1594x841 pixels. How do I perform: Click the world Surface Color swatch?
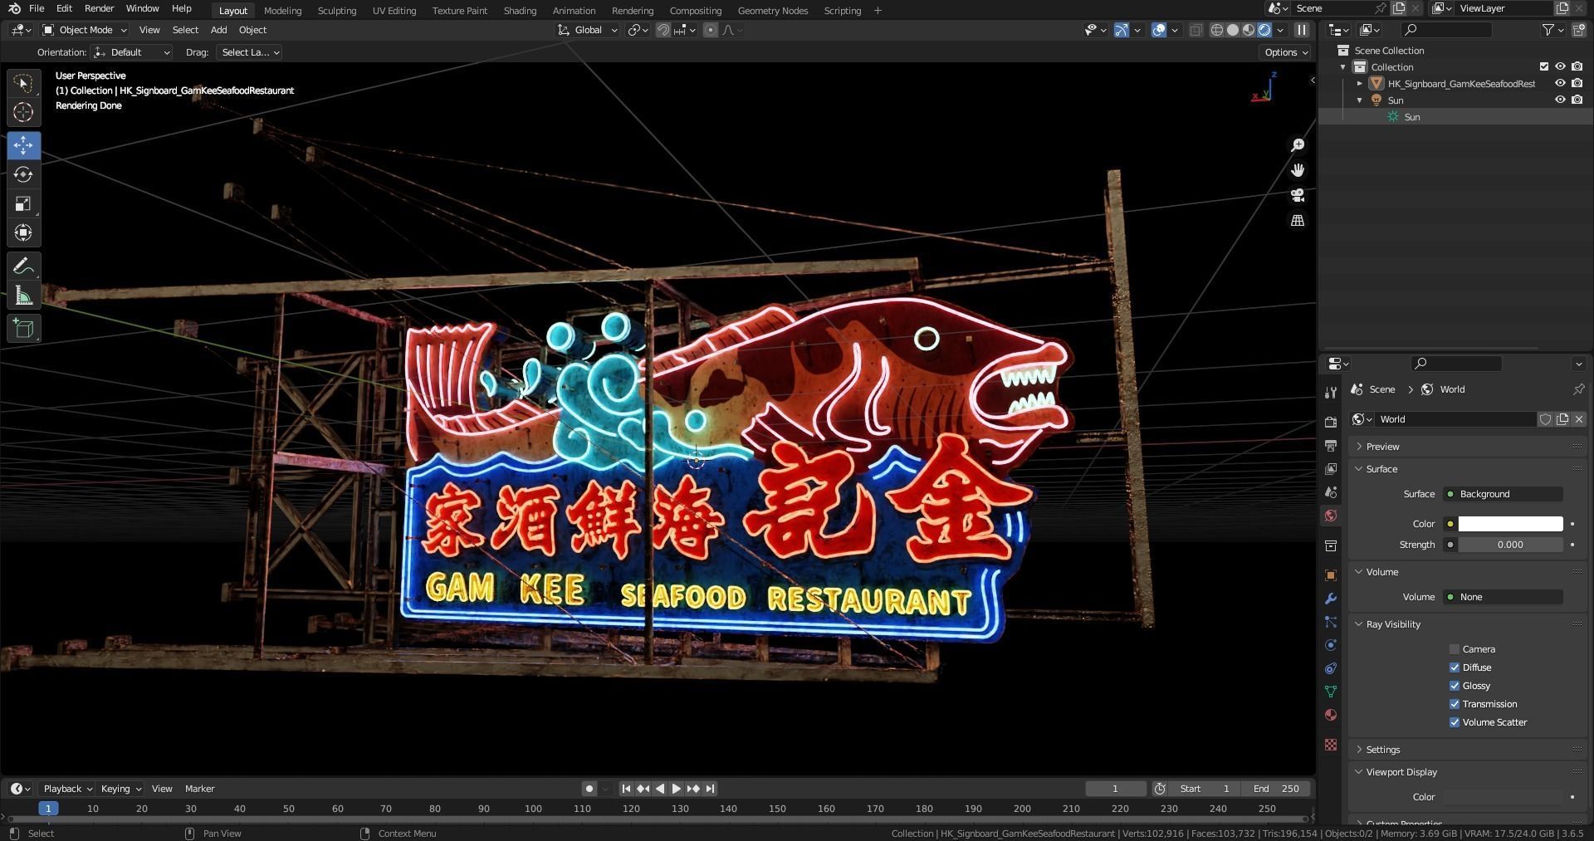1510,524
